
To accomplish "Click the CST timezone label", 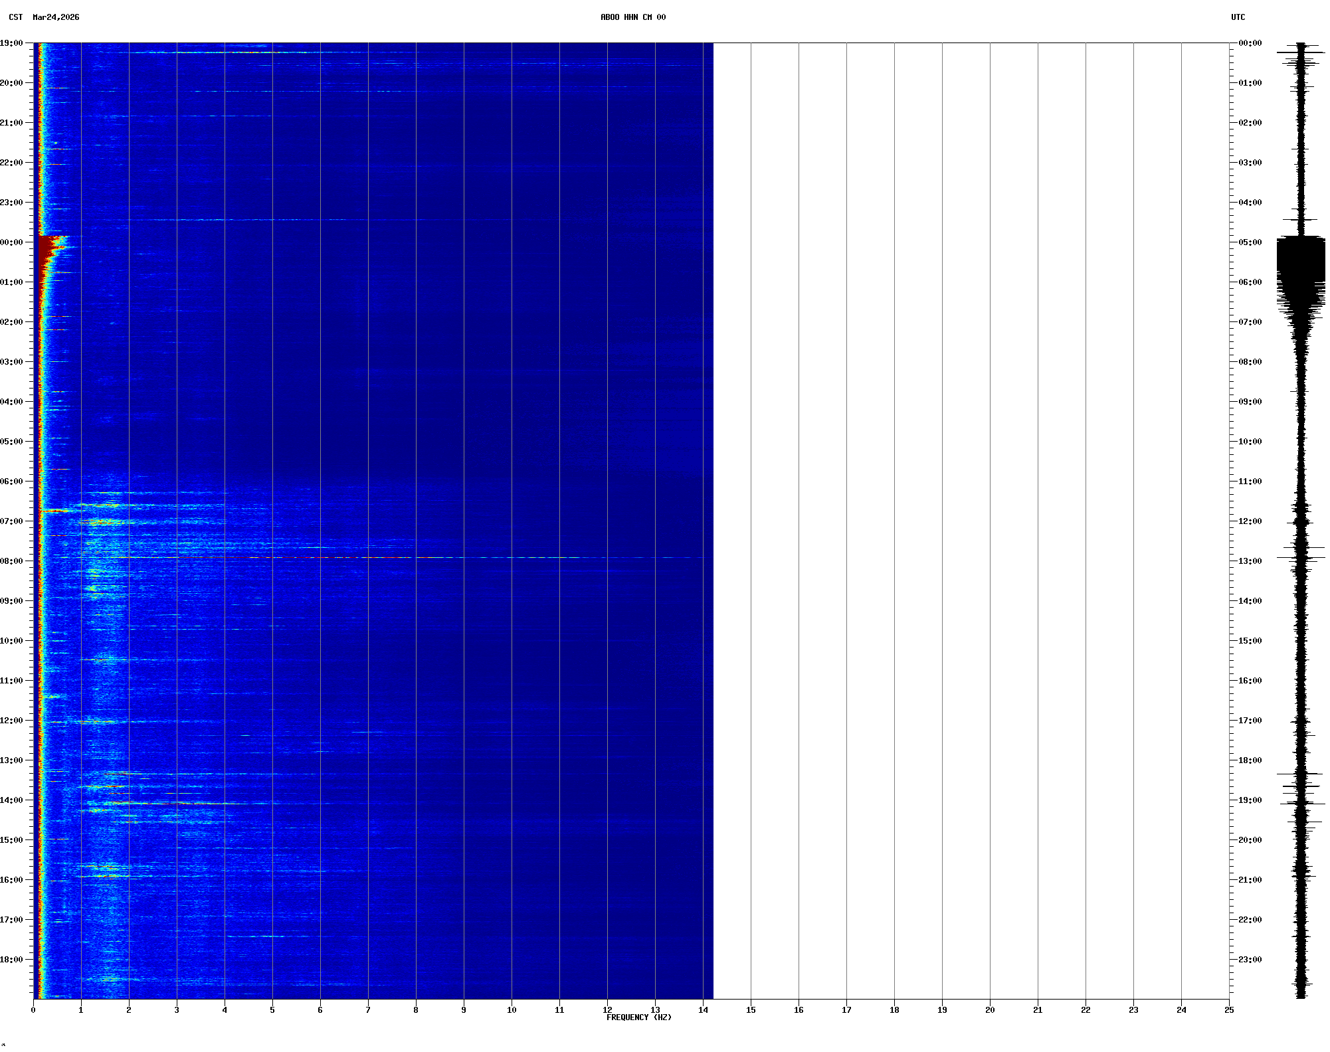I will 15,17.
